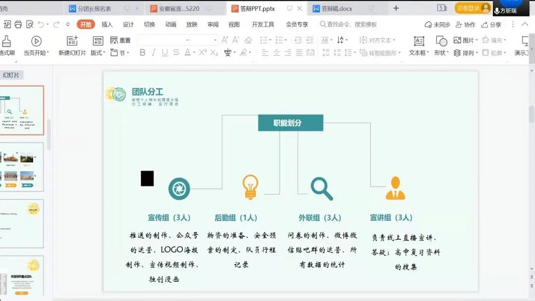This screenshot has width=535, height=301.
Task: Open the Outline (轮廓) dropdown
Action: pos(494,53)
